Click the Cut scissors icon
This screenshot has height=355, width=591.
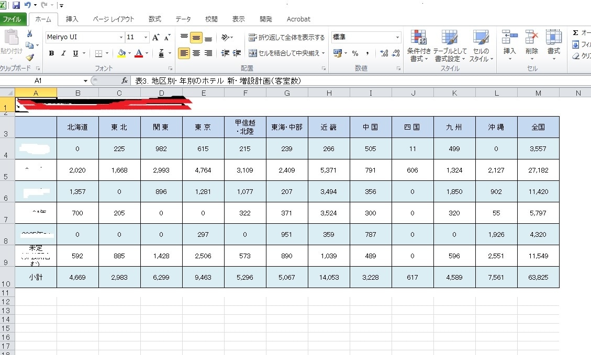pyautogui.click(x=29, y=33)
